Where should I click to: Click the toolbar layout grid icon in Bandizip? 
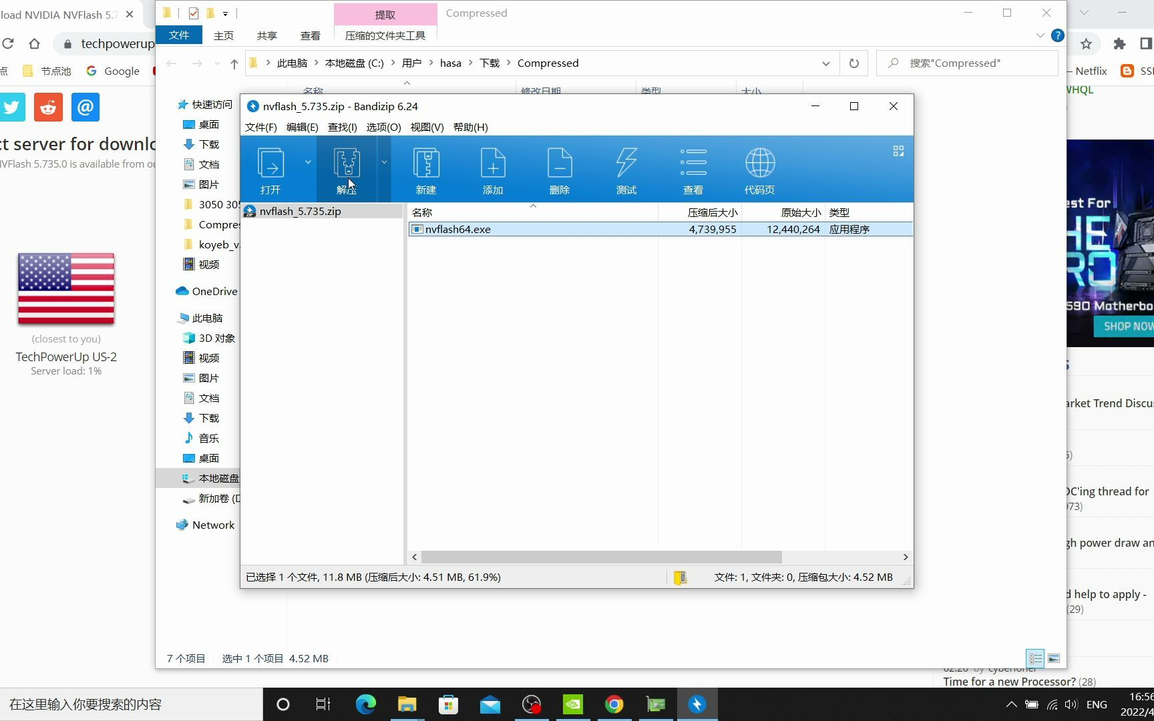pos(898,152)
